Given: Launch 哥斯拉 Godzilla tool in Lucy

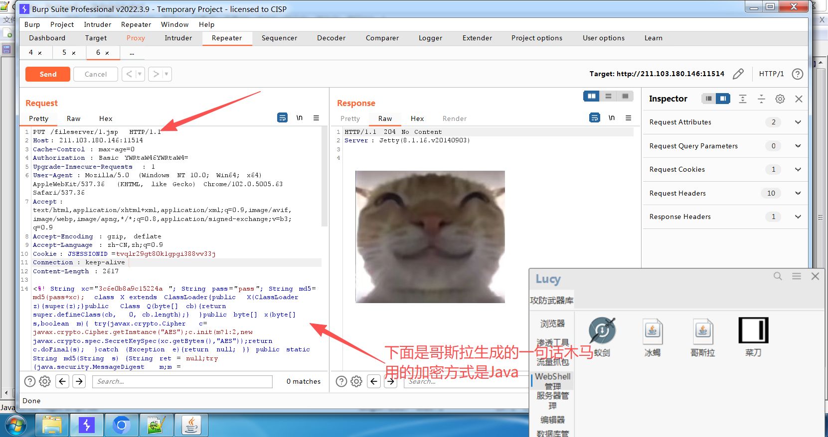Looking at the screenshot, I should click(702, 337).
